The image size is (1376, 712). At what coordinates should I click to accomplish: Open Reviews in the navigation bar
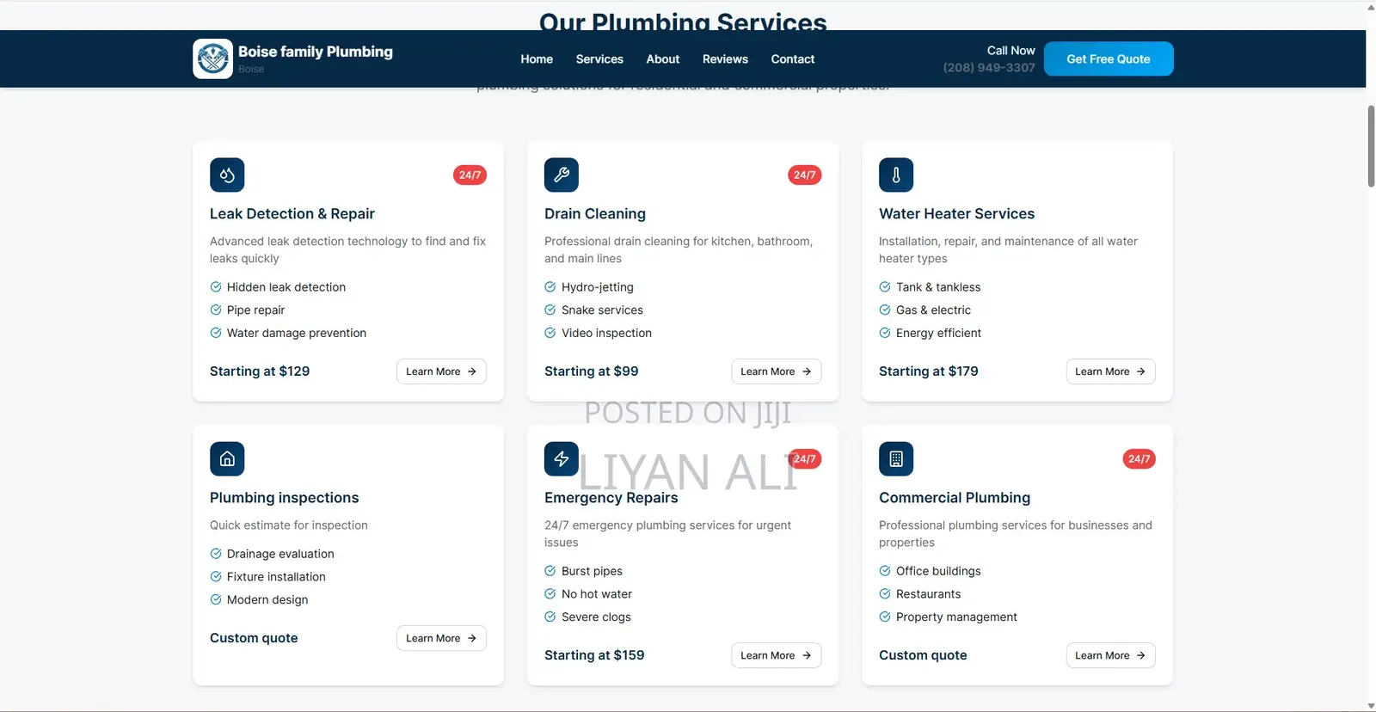coord(725,59)
